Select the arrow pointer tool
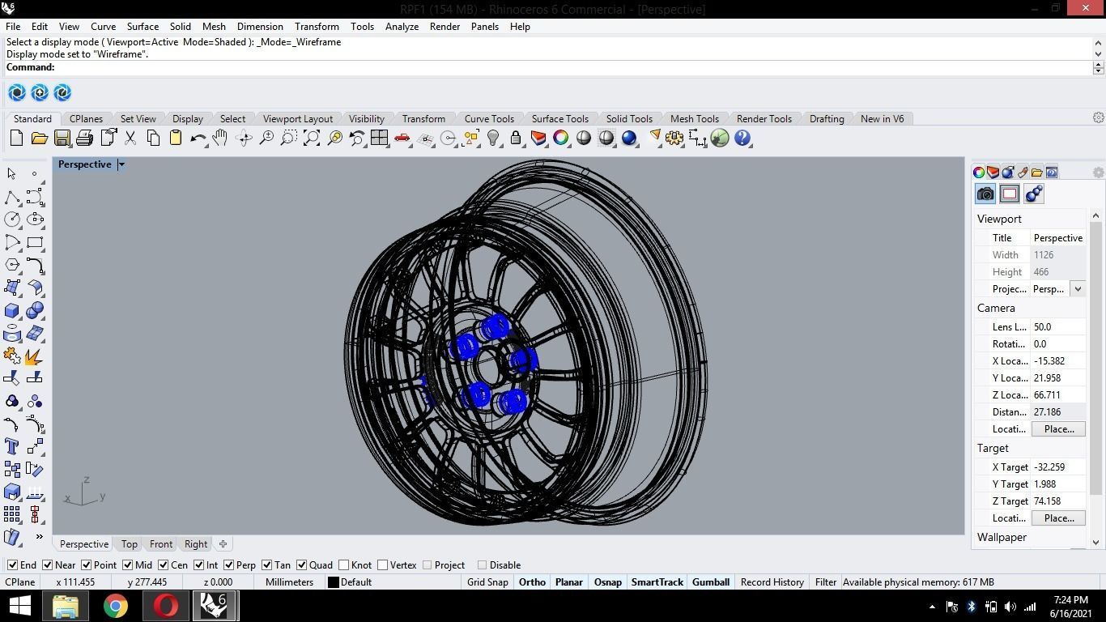1106x622 pixels. [12, 173]
